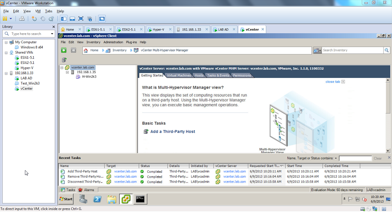Click the content pane vertical scrollbar
The width and height of the screenshot is (392, 214).
pos(388,115)
